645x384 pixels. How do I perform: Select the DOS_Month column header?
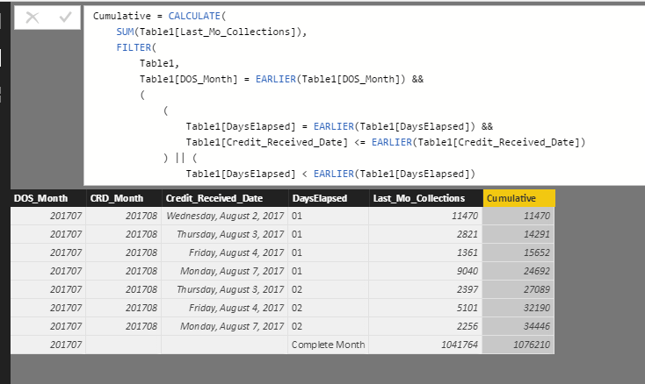[48, 198]
